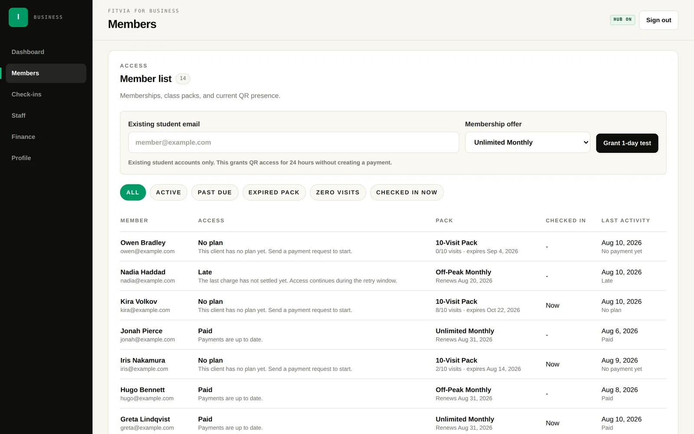Viewport: 694px width, 434px height.
Task: Click email jonah@example.com
Action: tap(147, 340)
